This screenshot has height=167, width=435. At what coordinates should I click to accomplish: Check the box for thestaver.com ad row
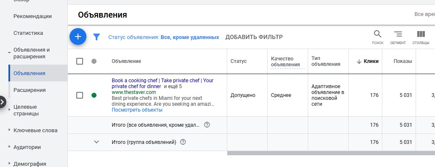pyautogui.click(x=80, y=95)
